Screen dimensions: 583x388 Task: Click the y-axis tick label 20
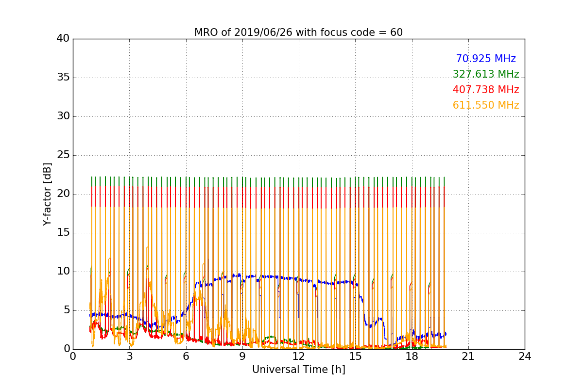[63, 194]
